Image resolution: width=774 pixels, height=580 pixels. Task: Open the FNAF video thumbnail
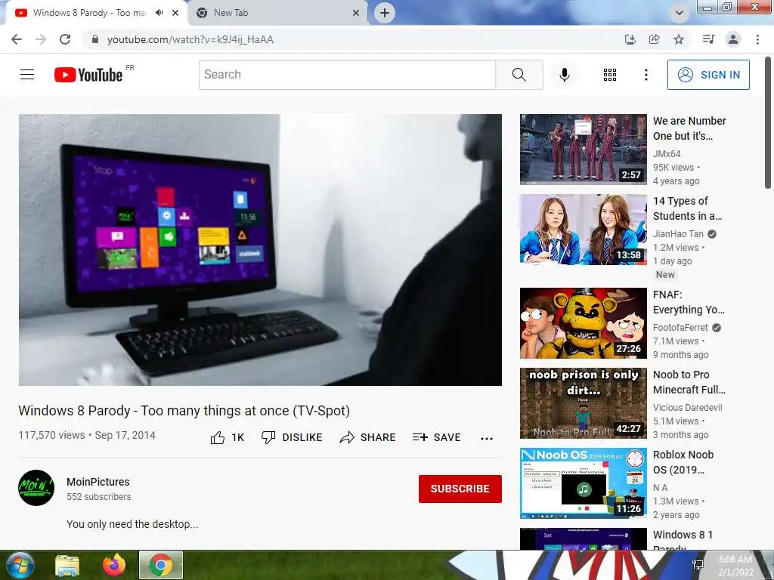(x=583, y=323)
